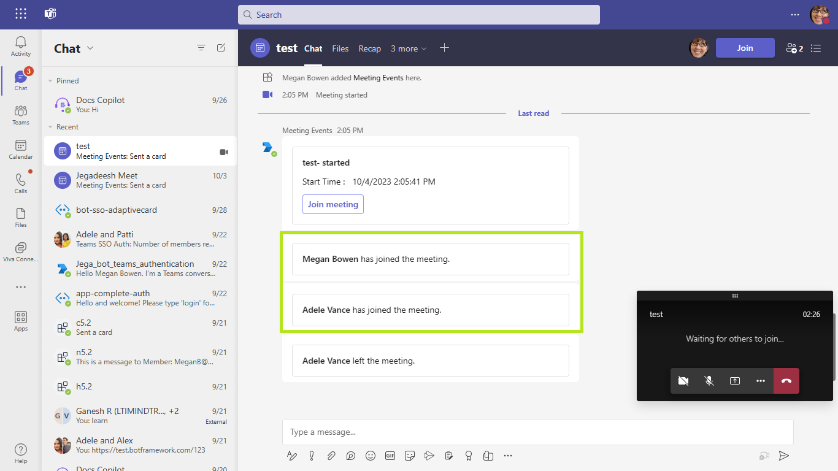Open Files from left rail
Viewport: 838px width, 471px height.
(21, 218)
